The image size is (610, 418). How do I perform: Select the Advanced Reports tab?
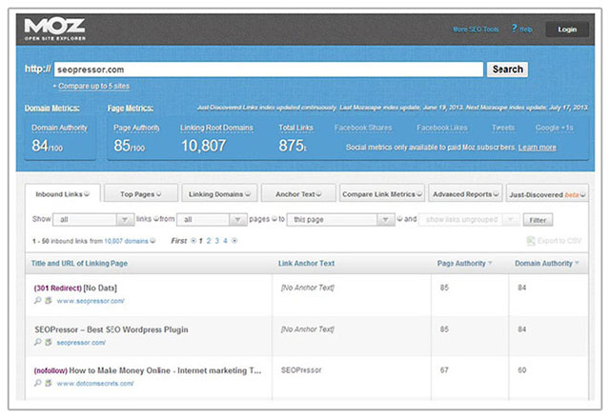pos(465,193)
